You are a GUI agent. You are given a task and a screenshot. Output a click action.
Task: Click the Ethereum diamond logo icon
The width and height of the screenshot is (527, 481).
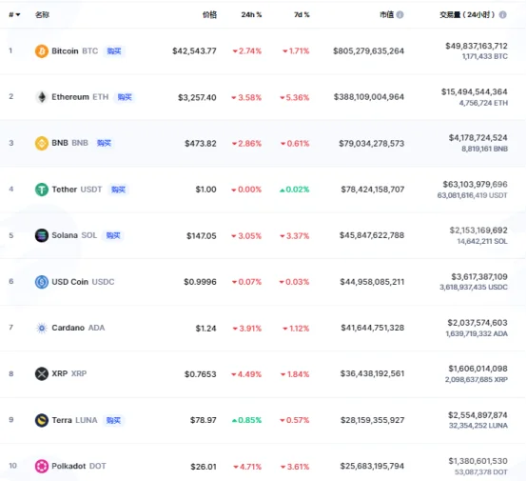(x=42, y=97)
